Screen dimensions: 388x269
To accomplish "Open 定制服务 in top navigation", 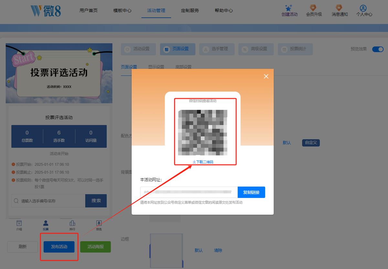I will (190, 10).
